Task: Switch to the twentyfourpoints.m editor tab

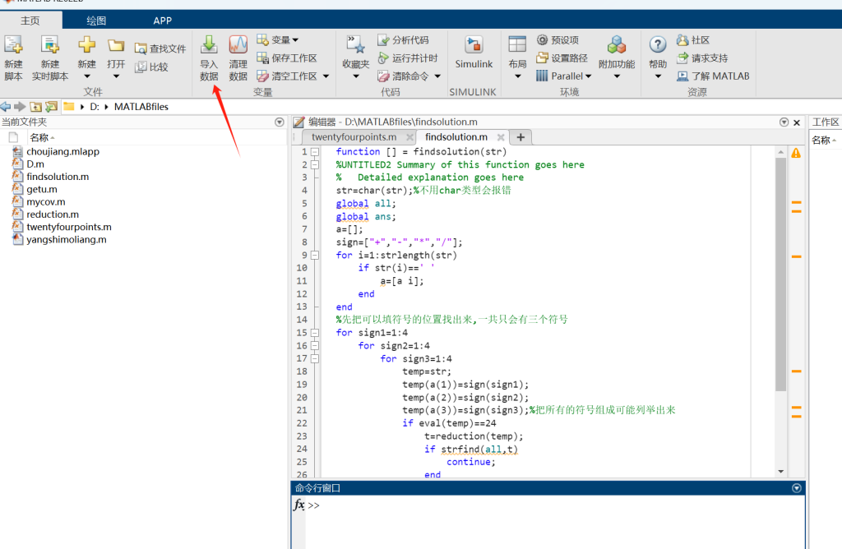Action: (x=354, y=137)
